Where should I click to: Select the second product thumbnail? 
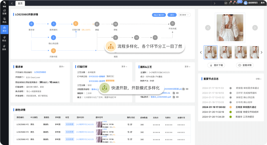click(225, 52)
